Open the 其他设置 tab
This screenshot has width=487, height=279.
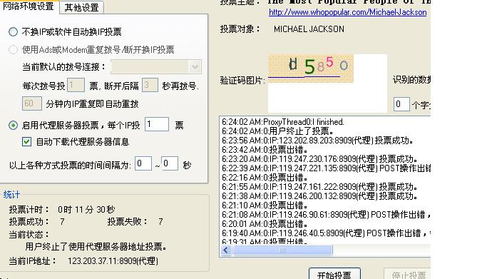click(x=81, y=7)
